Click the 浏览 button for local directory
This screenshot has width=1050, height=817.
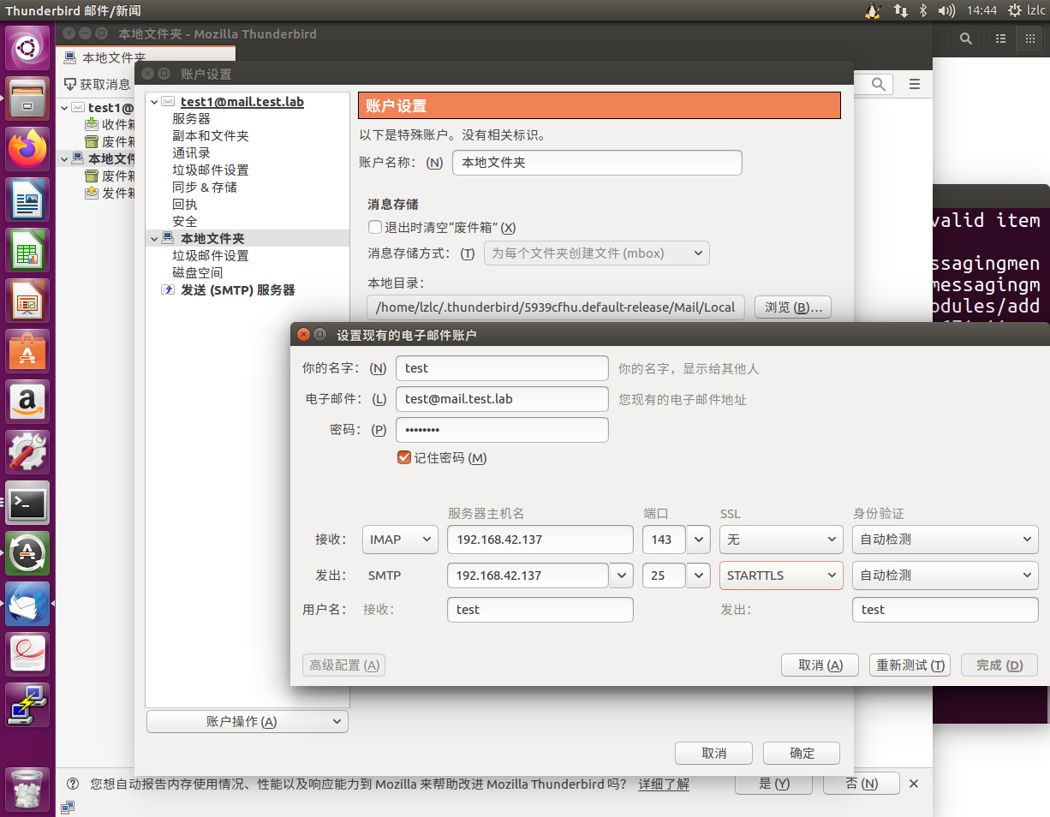[792, 307]
